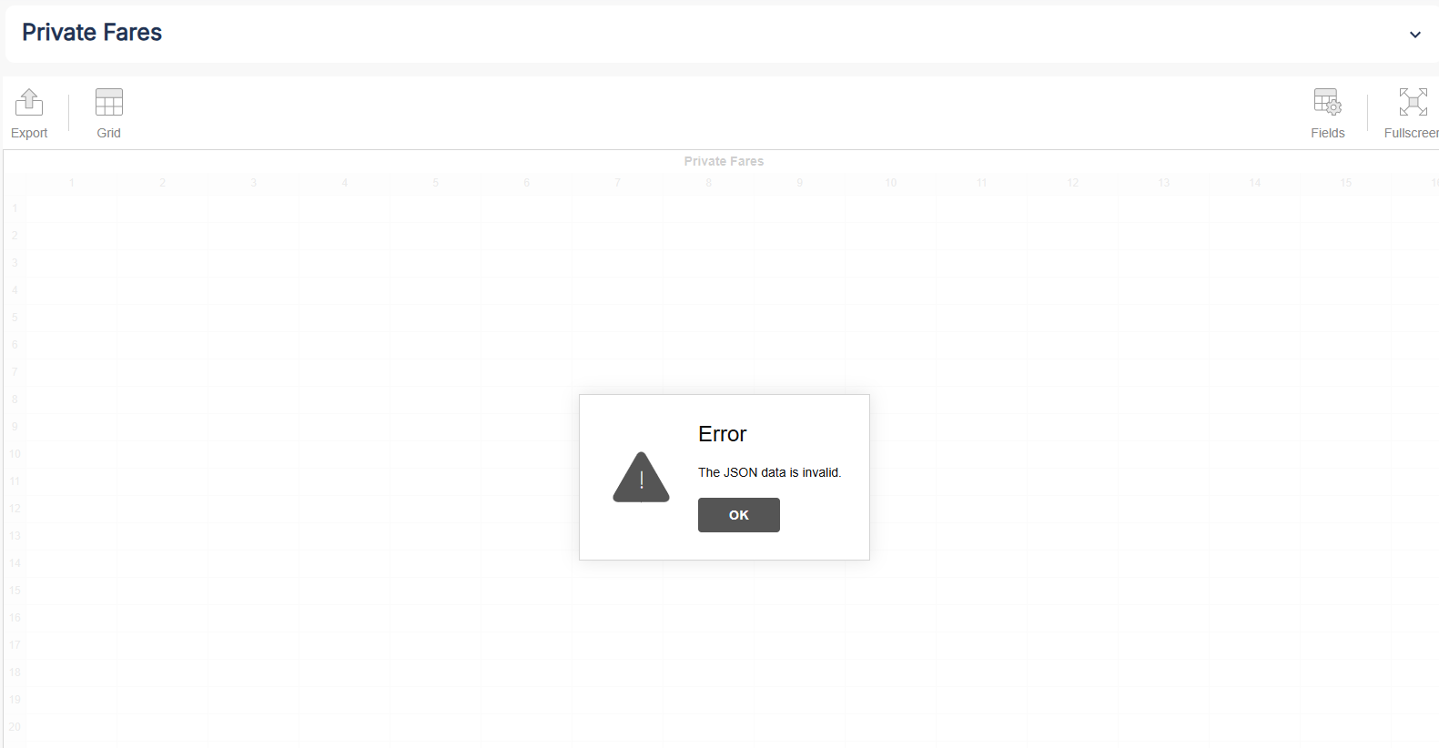Select row header 1 in the grid
This screenshot has height=748, width=1439.
(15, 208)
